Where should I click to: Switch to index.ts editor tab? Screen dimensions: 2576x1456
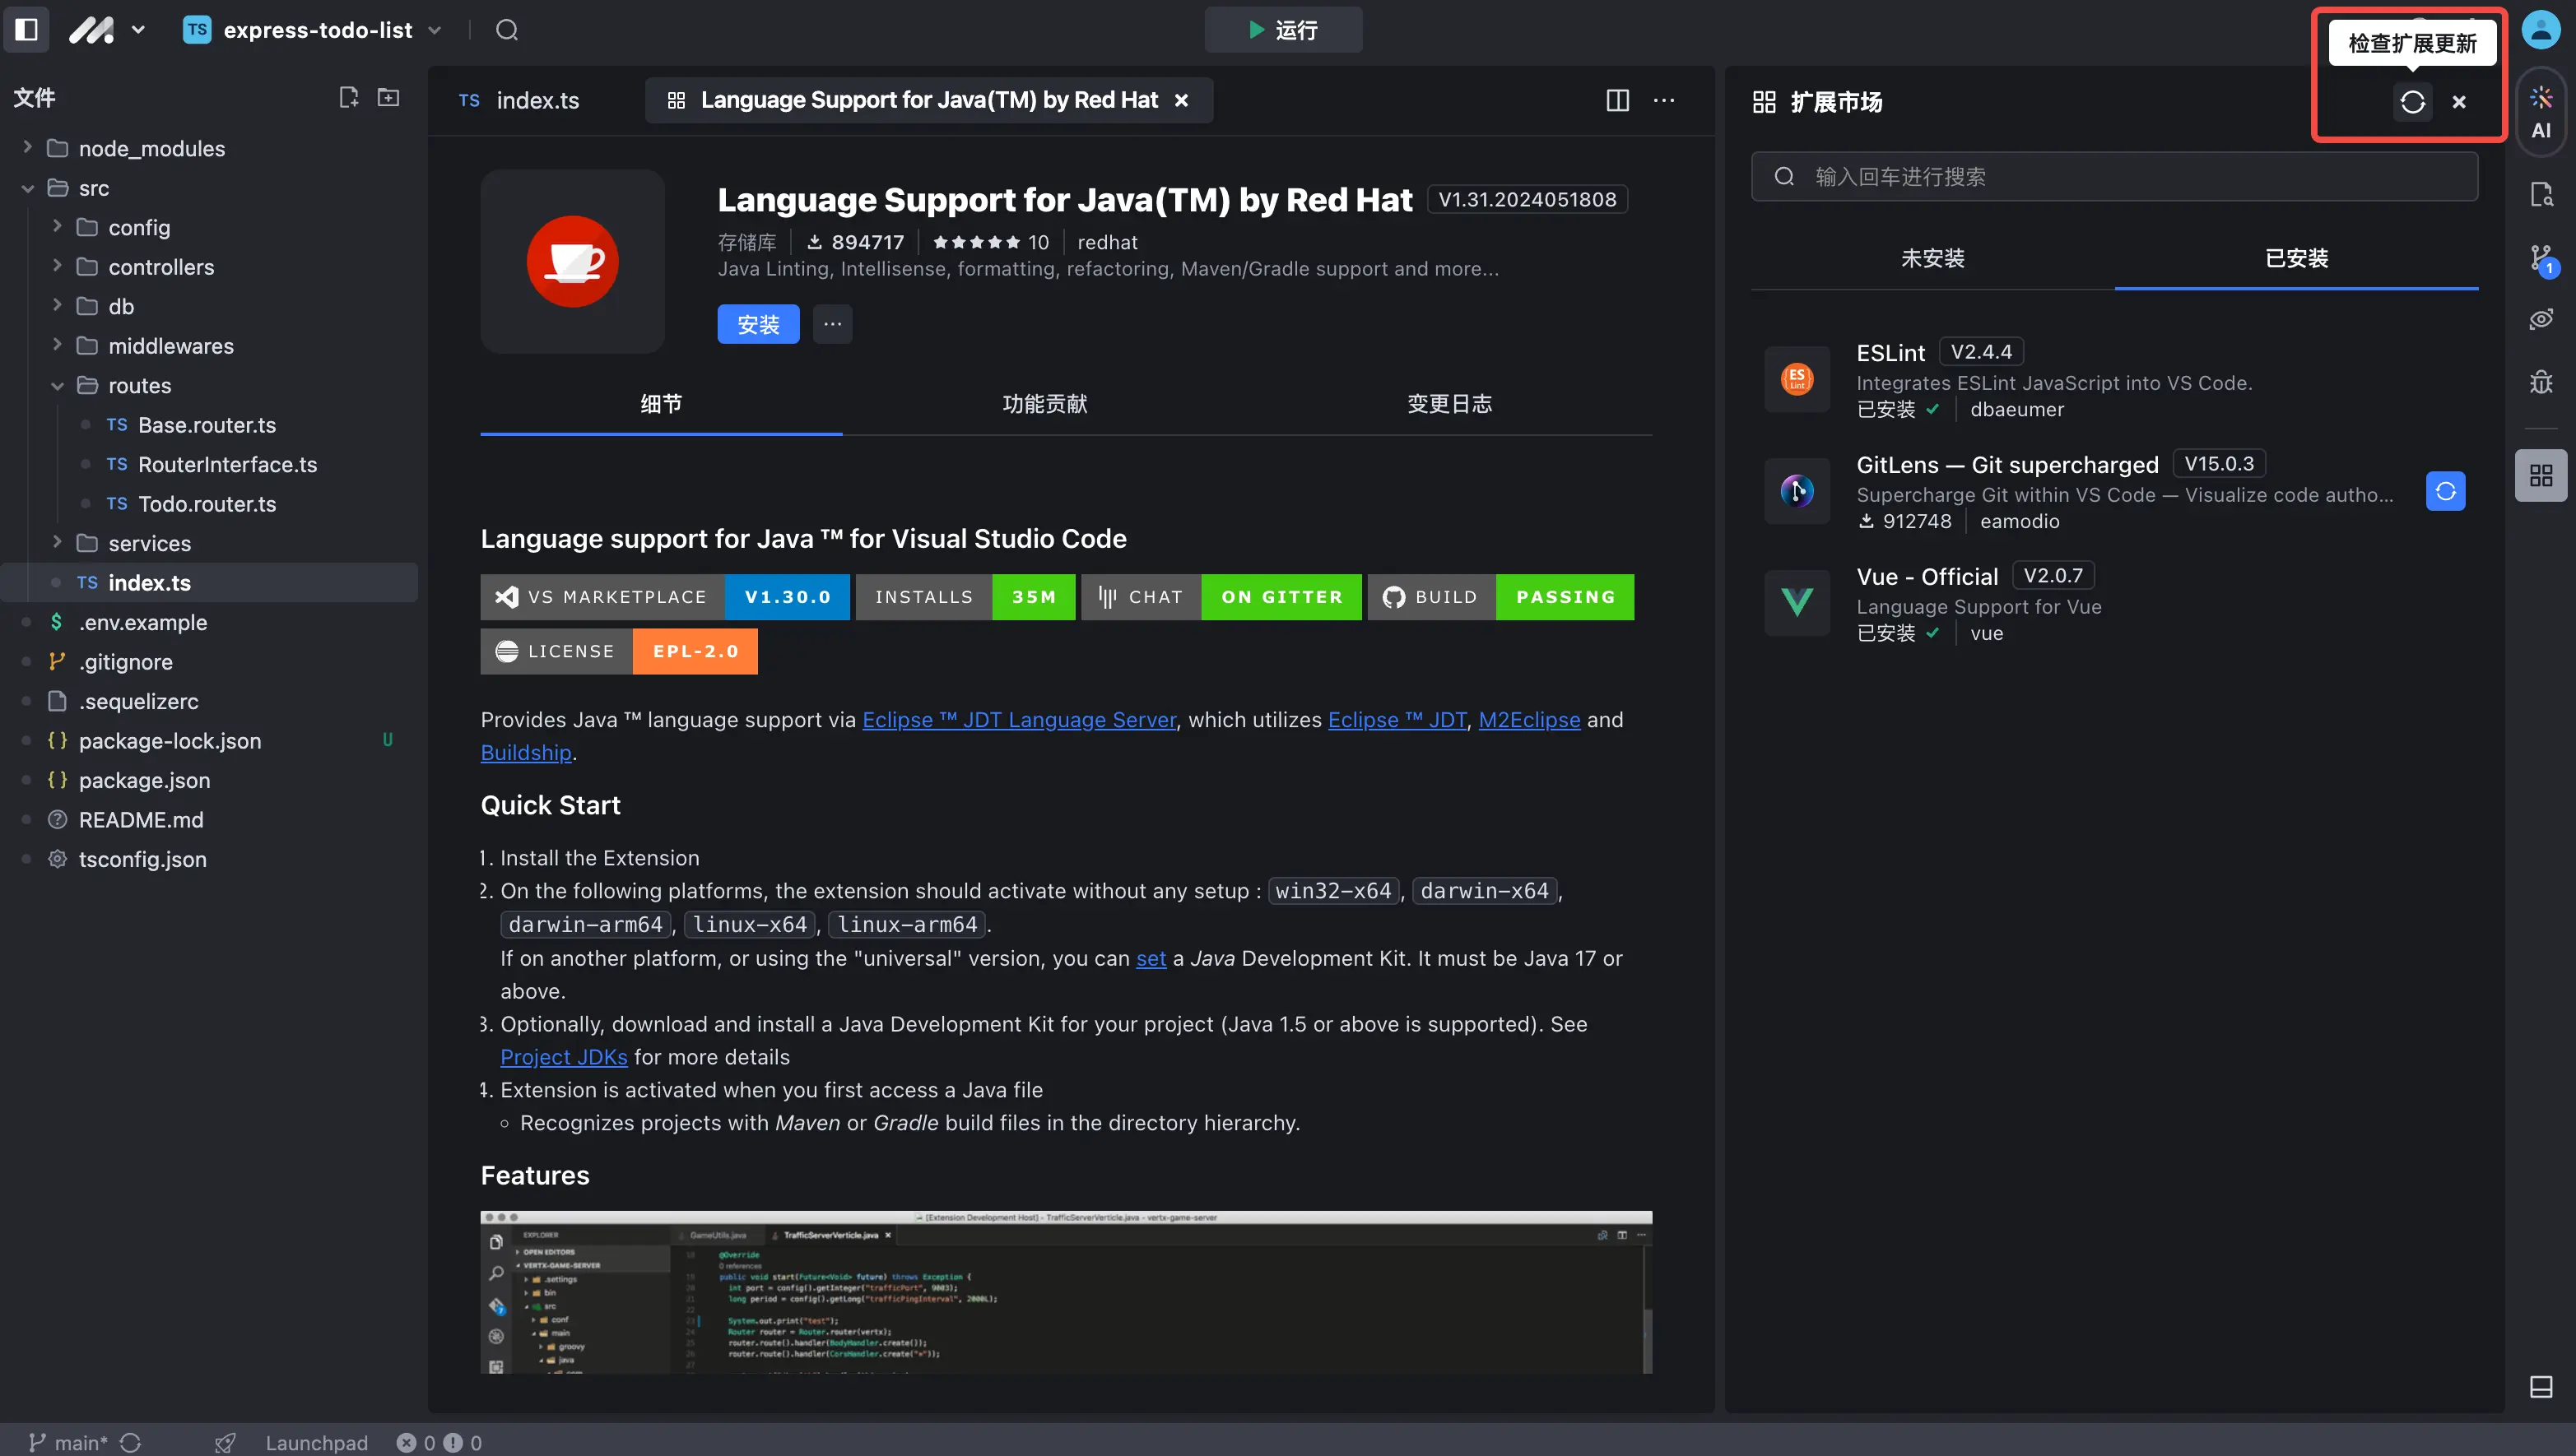click(519, 100)
